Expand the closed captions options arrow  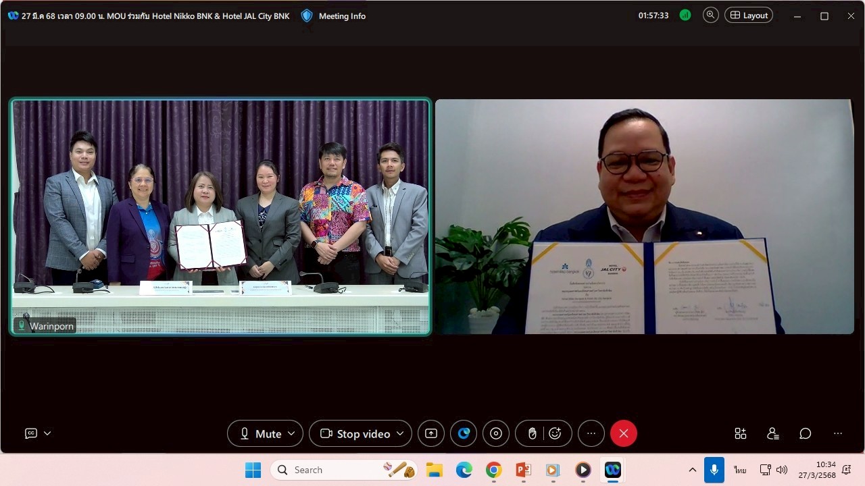coord(47,433)
